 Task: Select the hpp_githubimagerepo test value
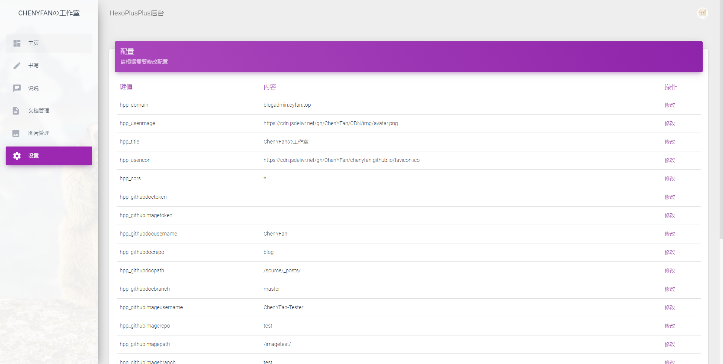tap(268, 326)
